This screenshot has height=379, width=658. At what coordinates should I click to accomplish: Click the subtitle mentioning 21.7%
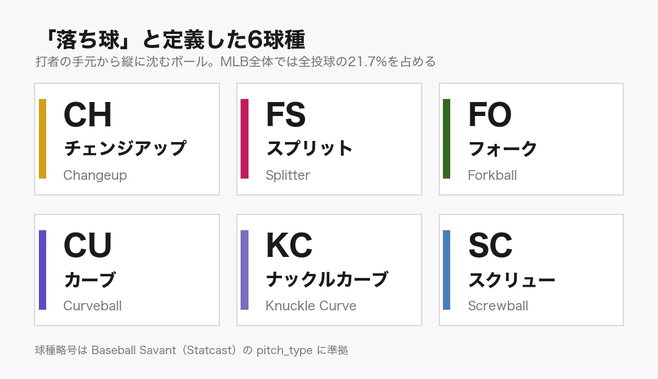click(x=236, y=62)
